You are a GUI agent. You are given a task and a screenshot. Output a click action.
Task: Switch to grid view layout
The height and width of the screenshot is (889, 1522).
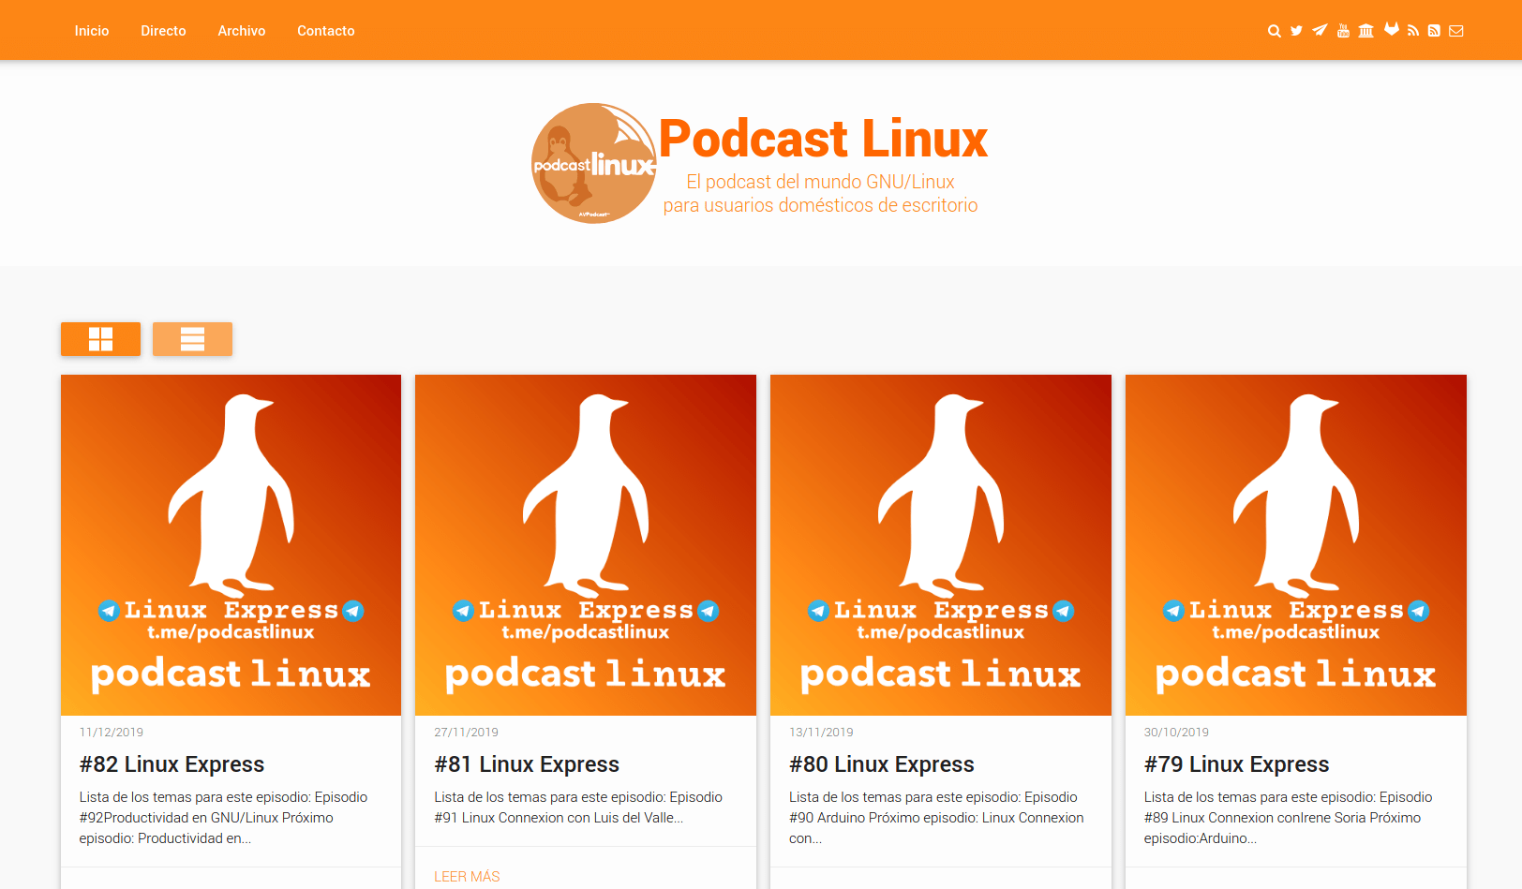[100, 339]
